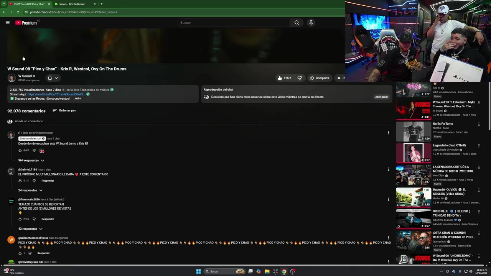Start voice search with microphone icon
Viewport: 491px width, 276px height.
(x=311, y=23)
